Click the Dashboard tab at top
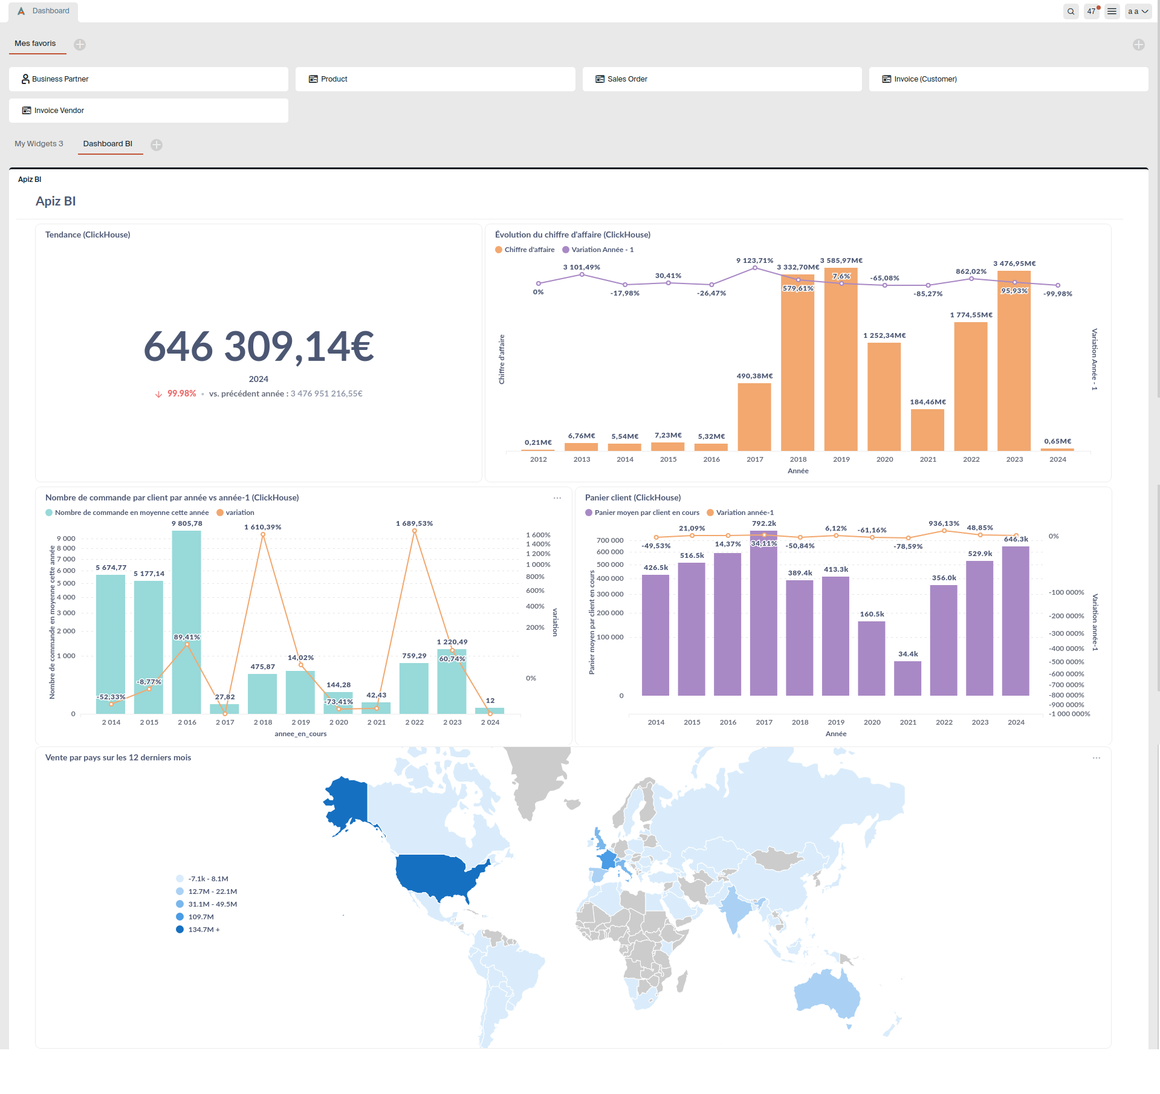This screenshot has width=1160, height=1094. [43, 11]
